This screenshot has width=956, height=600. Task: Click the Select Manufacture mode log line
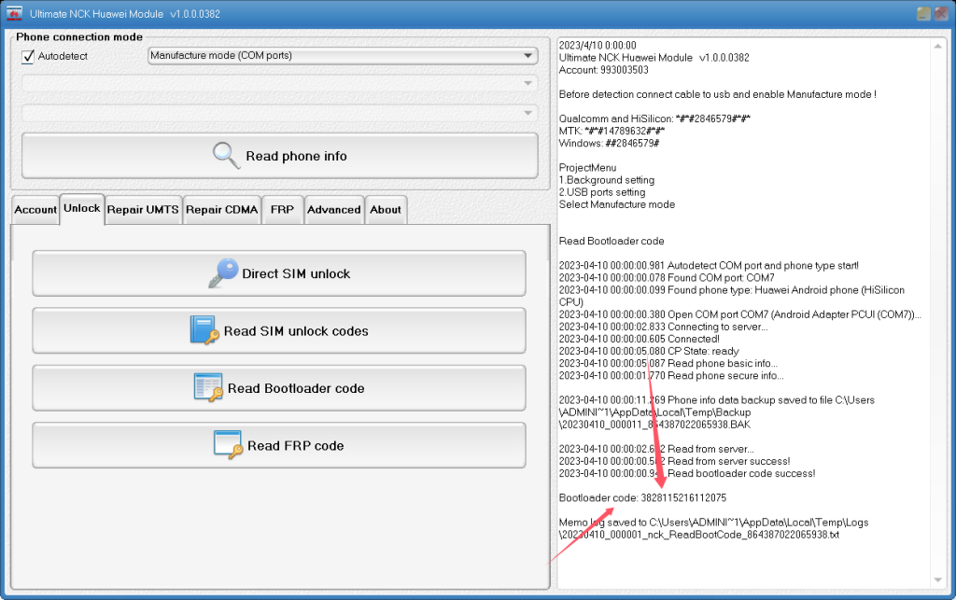(x=617, y=204)
